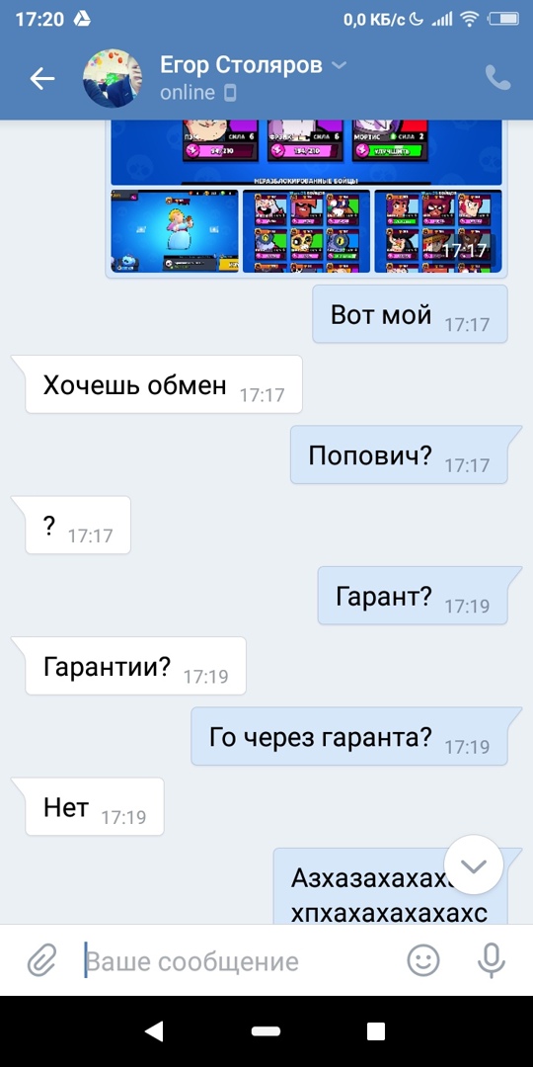
Task: Select the 'Го через гаранта?' message
Action: (349, 736)
